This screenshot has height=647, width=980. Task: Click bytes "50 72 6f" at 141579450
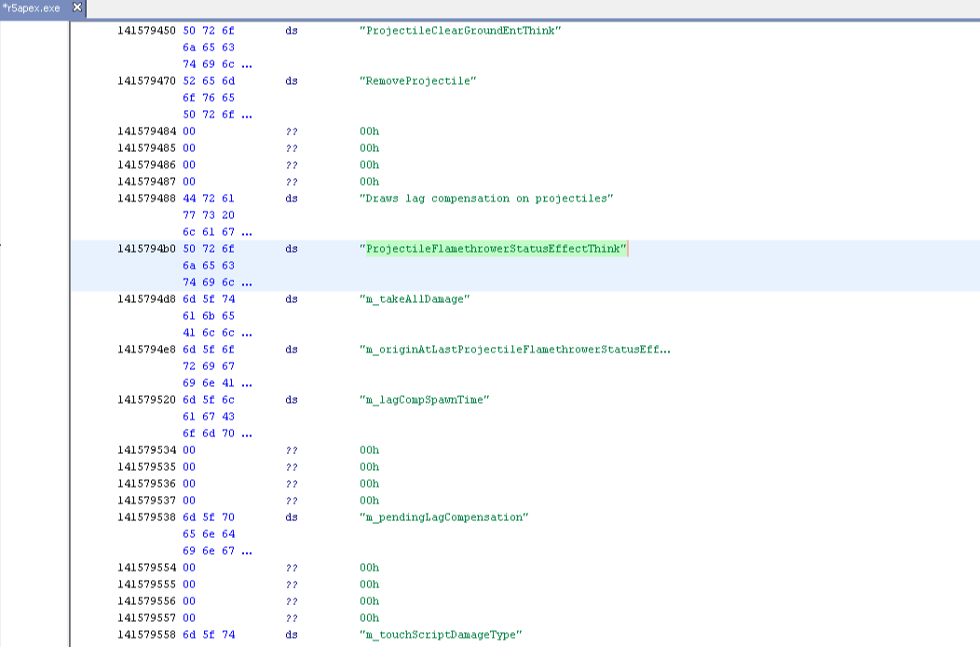(209, 31)
